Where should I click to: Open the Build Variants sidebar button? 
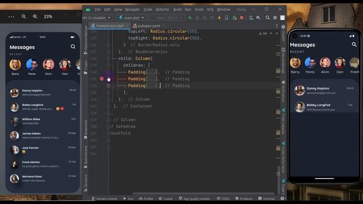(x=86, y=156)
